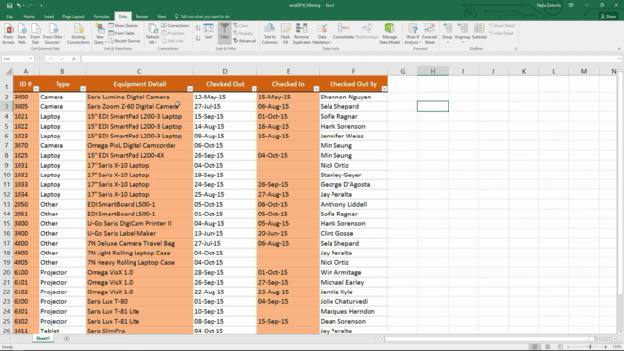Select the Sheet1 tab
Viewport: 624px width, 351px height.
pyautogui.click(x=43, y=338)
